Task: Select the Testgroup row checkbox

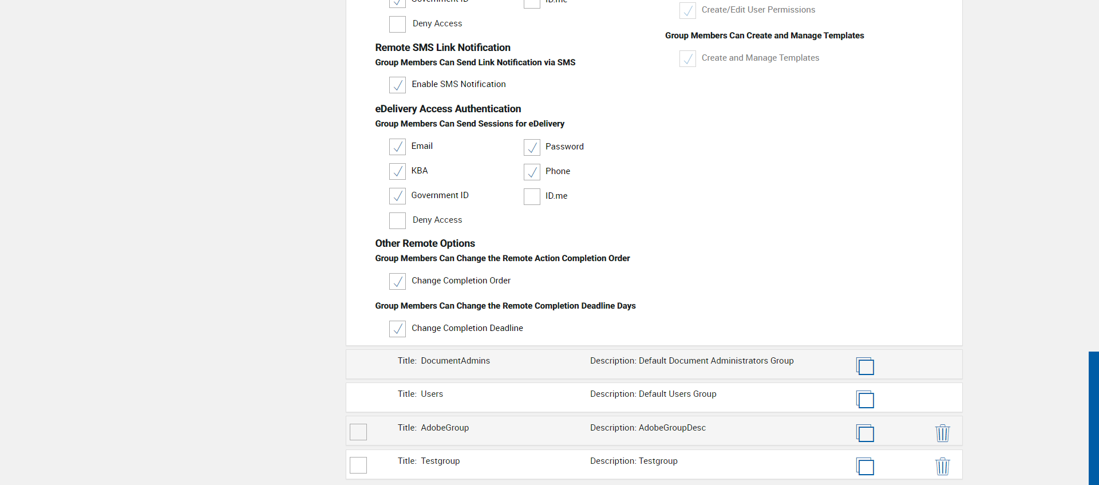Action: point(358,465)
